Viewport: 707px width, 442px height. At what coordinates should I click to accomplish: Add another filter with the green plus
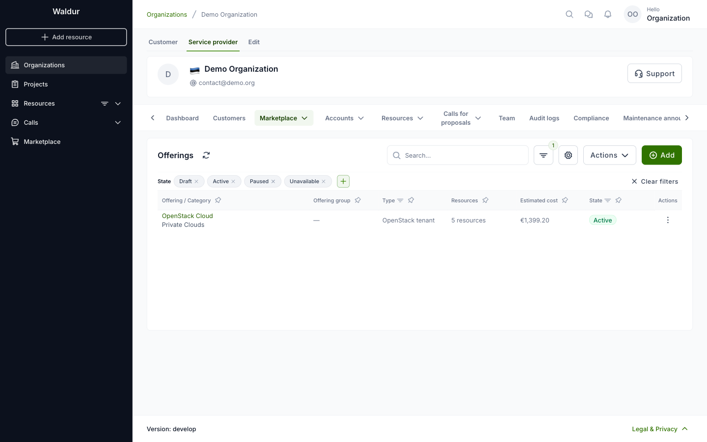(343, 181)
